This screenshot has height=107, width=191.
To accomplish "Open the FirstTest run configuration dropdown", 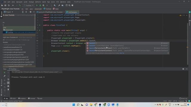I will click(29, 5).
